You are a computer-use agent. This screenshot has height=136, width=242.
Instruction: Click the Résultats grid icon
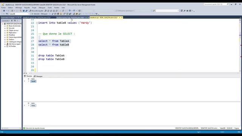(x=25, y=76)
